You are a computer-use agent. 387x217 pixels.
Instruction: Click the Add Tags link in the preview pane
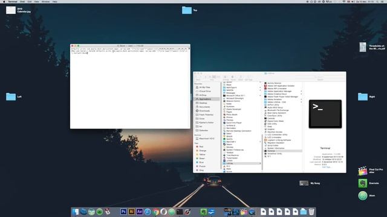point(326,167)
